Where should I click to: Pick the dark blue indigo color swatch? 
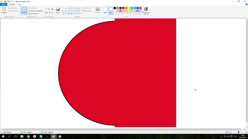[138, 8]
